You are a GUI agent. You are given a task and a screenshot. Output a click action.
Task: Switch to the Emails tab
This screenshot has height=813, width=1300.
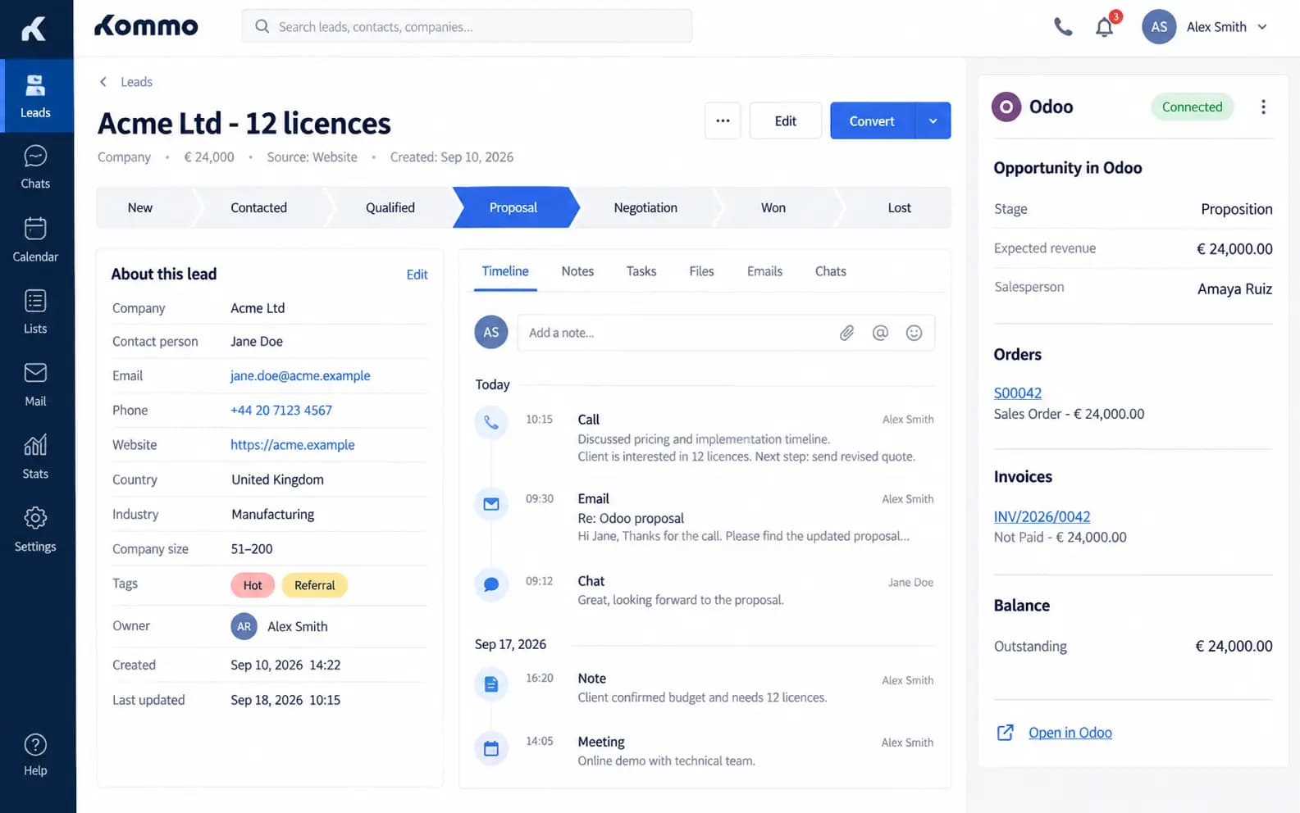(x=764, y=271)
